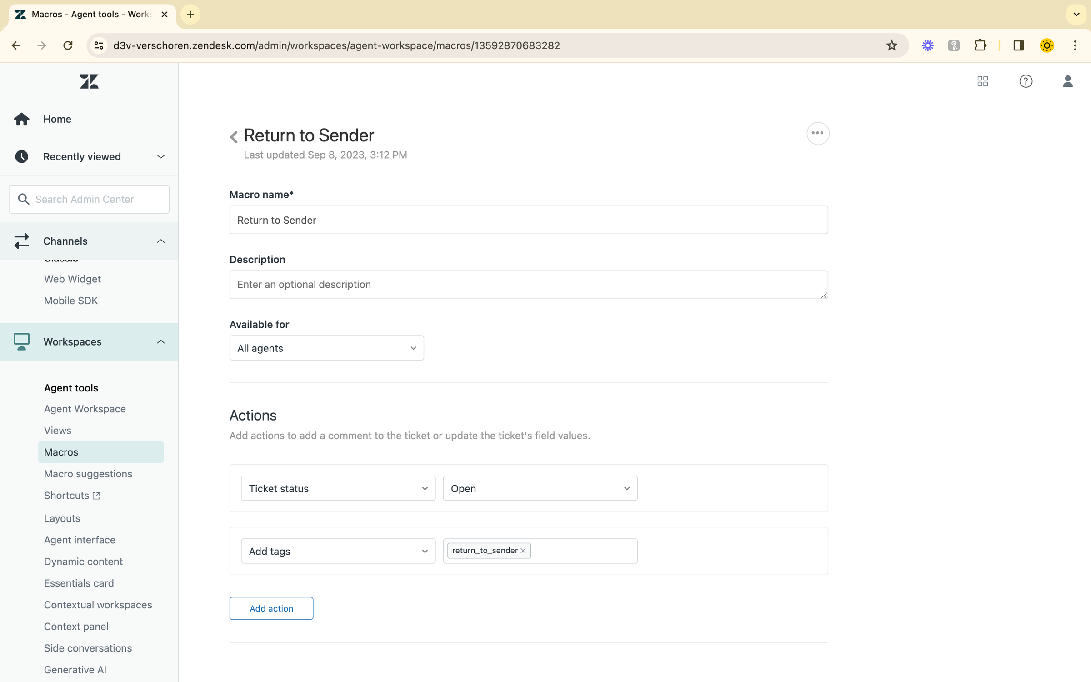
Task: Click the Zendesk logo in the sidebar
Action: click(89, 81)
